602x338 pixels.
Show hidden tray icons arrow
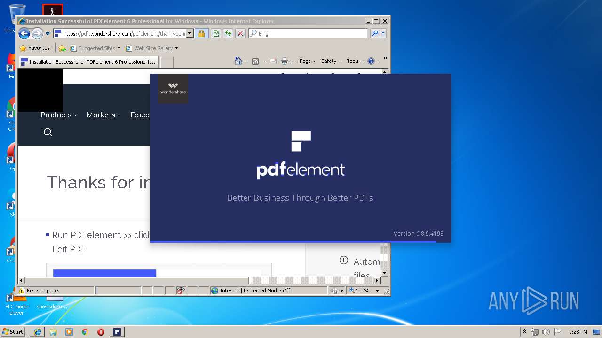[524, 331]
